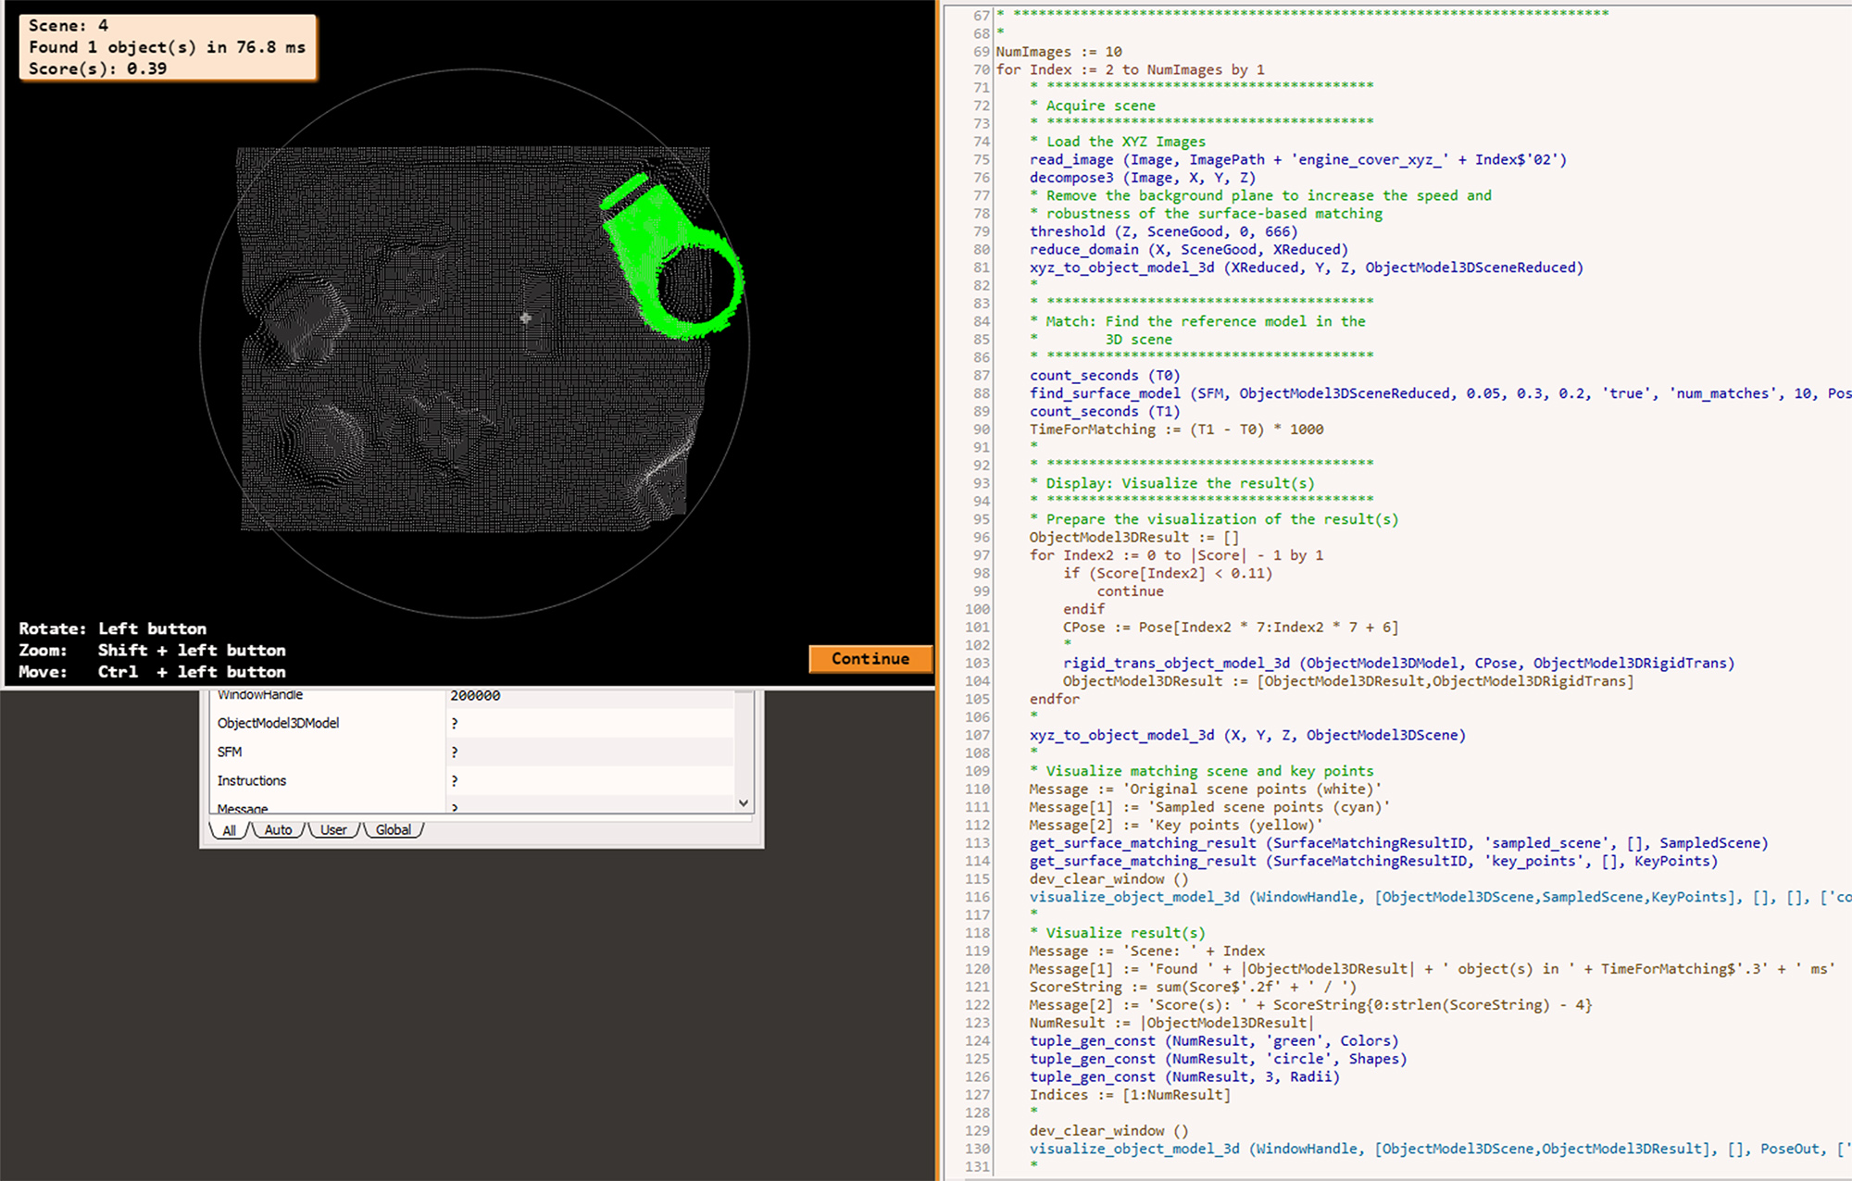This screenshot has height=1181, width=1852.
Task: Click tuple_gen_const 'green' on line 124
Action: tap(1213, 1040)
